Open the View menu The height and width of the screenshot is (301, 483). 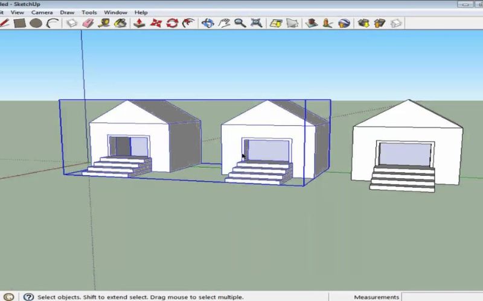tap(18, 12)
